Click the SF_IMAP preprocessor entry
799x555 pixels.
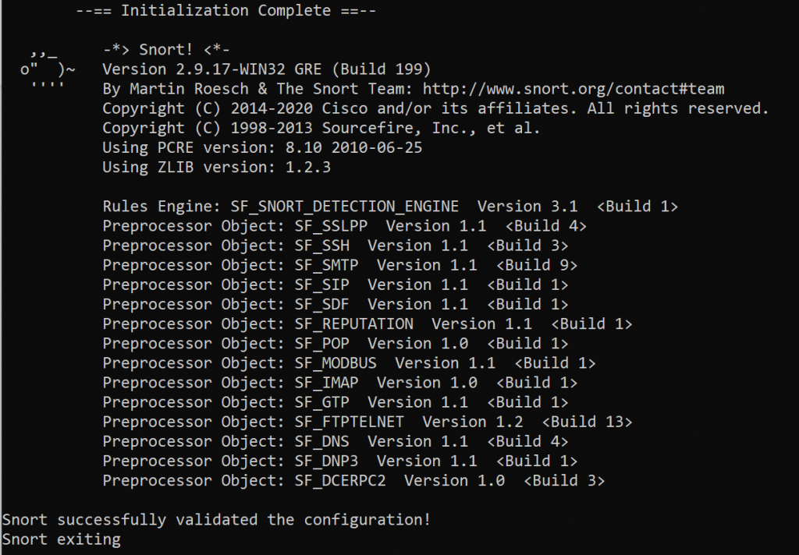[339, 383]
